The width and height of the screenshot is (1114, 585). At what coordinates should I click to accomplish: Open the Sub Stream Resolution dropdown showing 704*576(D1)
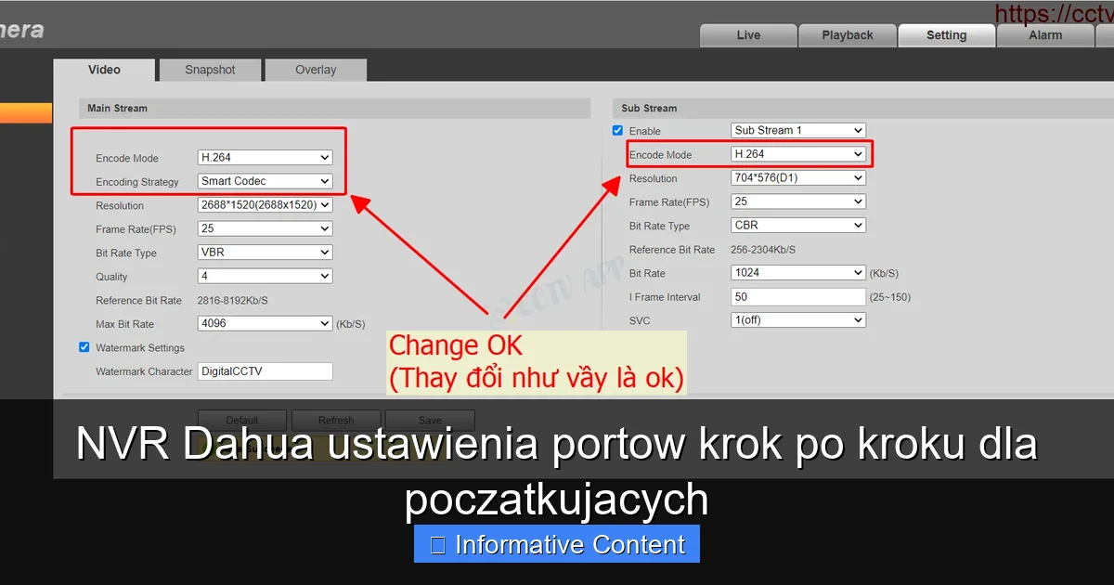click(x=797, y=177)
